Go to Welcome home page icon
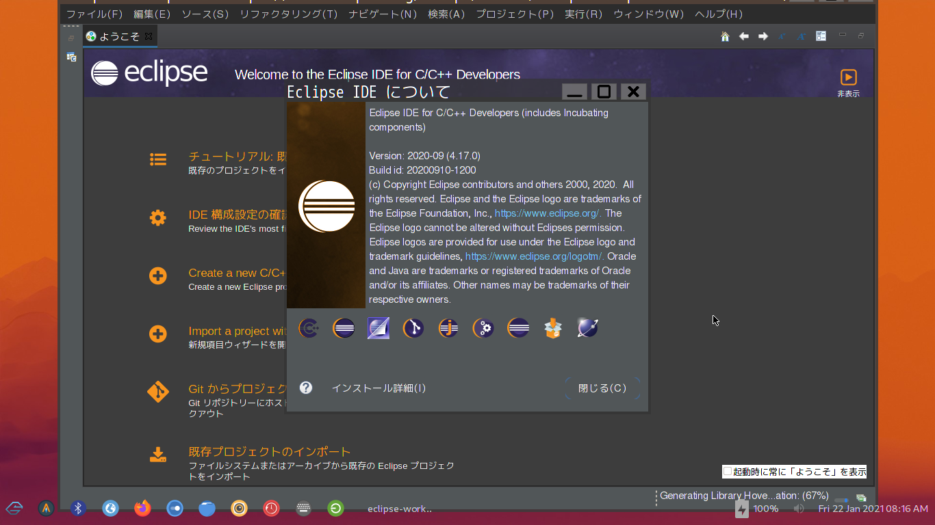Screen dimensions: 935x525 point(725,36)
